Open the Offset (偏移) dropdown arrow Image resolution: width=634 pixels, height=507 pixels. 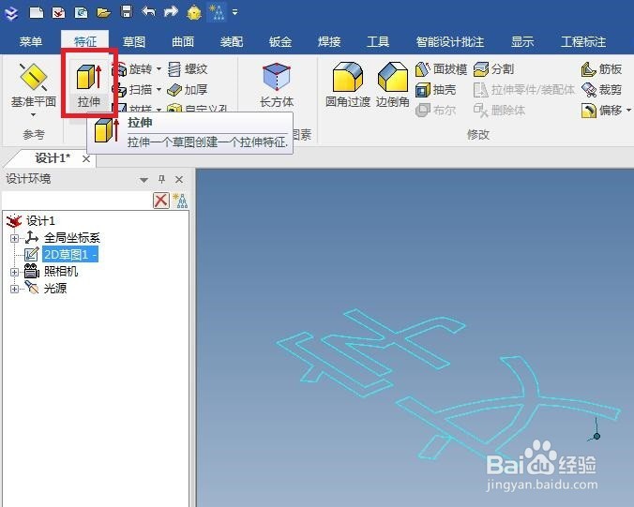[x=628, y=110]
